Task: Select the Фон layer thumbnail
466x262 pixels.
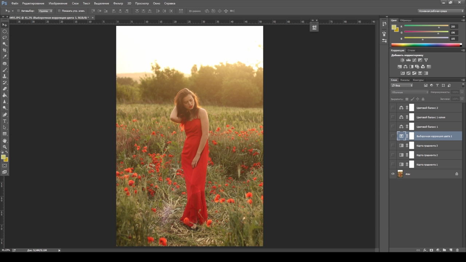Action: click(400, 174)
